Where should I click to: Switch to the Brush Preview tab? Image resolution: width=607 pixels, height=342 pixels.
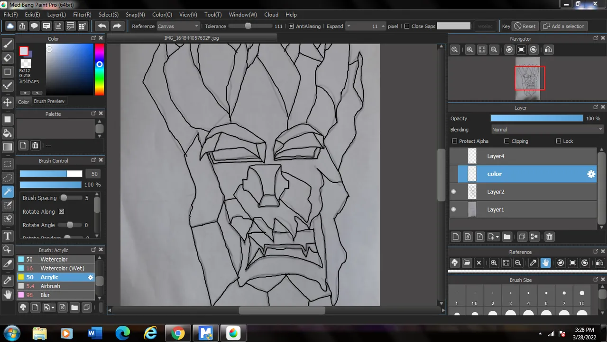49,101
